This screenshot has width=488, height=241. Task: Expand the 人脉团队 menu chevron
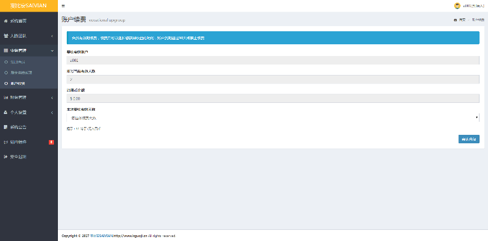(x=52, y=36)
